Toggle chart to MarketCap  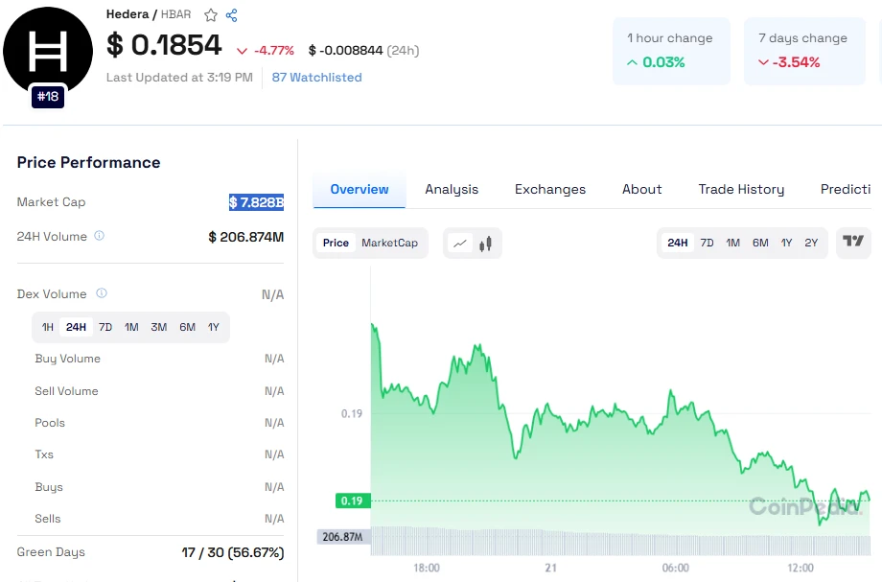(389, 243)
